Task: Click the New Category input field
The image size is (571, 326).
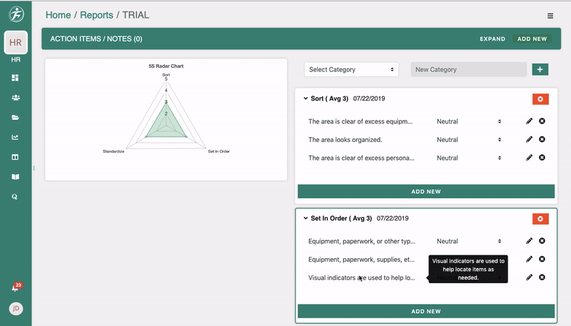Action: [468, 69]
